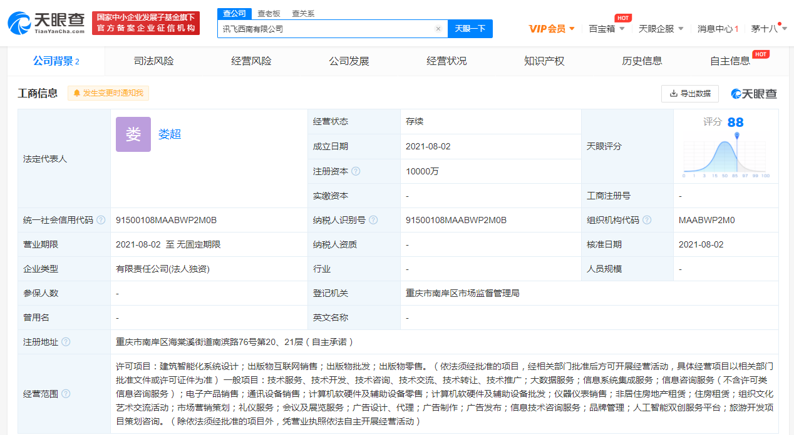This screenshot has width=794, height=435.
Task: Click the TianYanCha logo in header
Action: pyautogui.click(x=47, y=23)
